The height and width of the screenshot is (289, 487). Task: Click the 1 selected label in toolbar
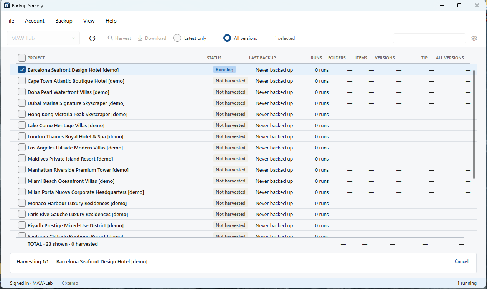tap(285, 38)
